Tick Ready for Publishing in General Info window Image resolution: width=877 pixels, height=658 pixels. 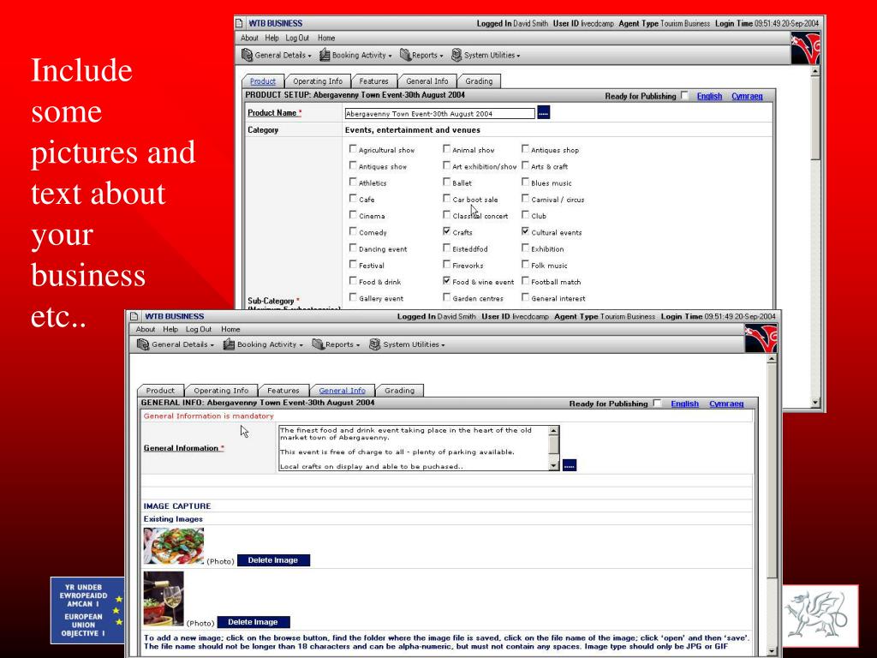pyautogui.click(x=657, y=404)
